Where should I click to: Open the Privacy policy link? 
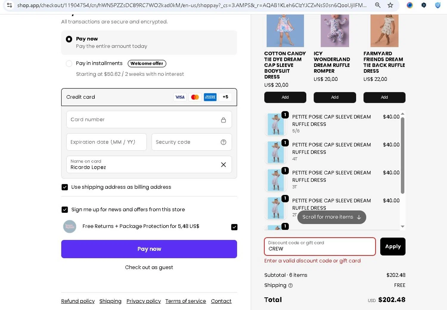[144, 301]
